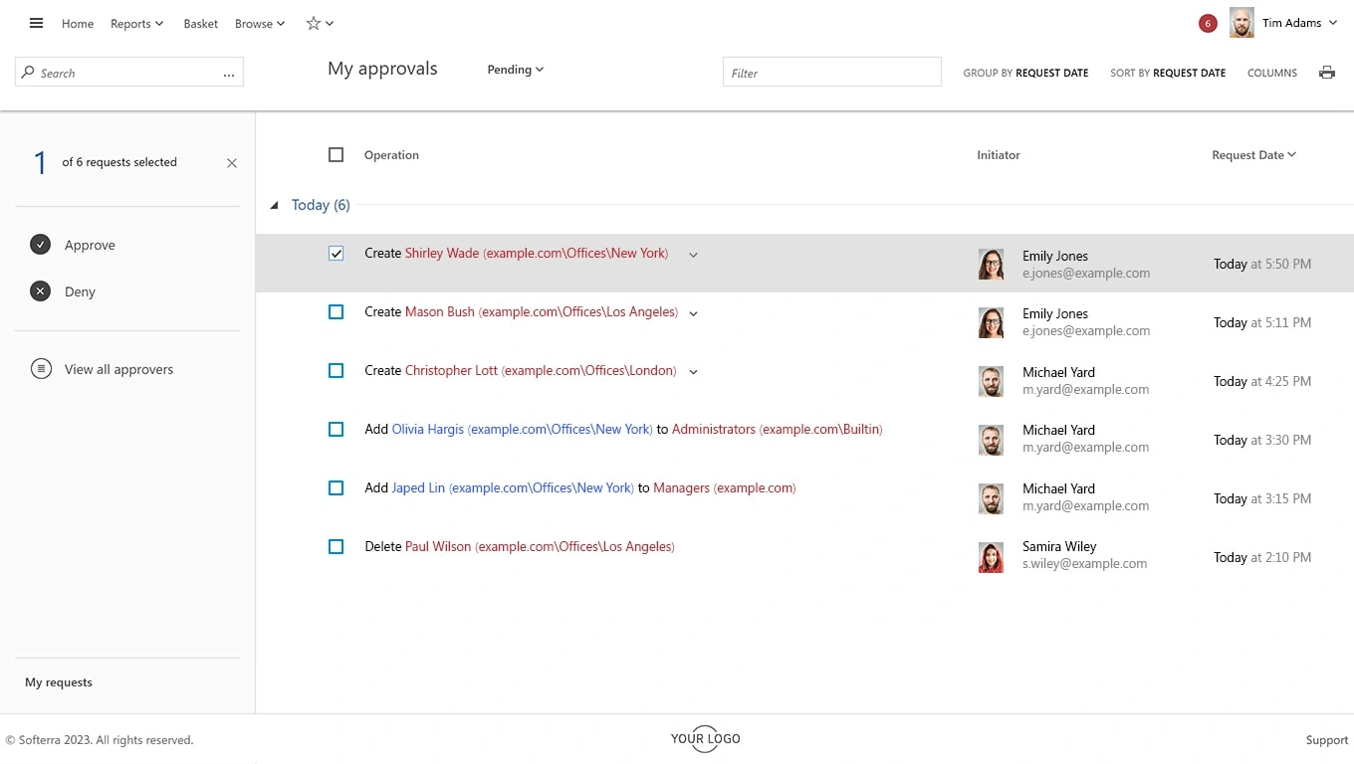Go to Basket in the top menu
1354x764 pixels.
(200, 24)
